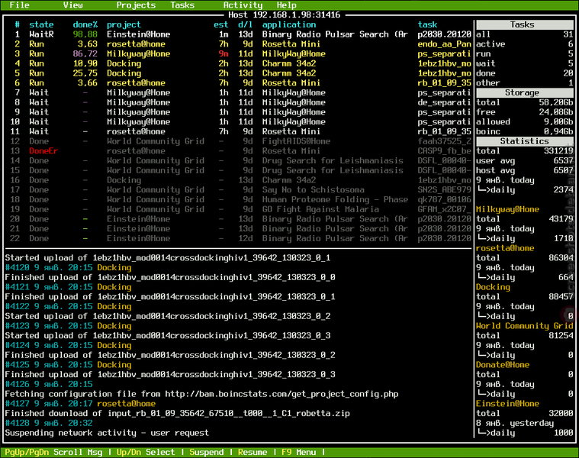Click the red DoneEr state in row 13
The height and width of the screenshot is (458, 579).
(43, 151)
